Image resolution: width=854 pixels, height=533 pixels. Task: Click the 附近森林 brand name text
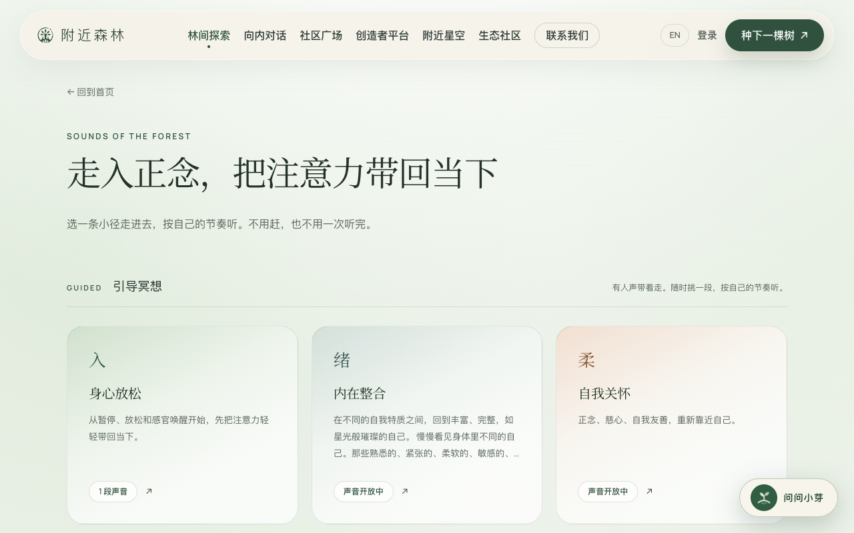tap(93, 35)
